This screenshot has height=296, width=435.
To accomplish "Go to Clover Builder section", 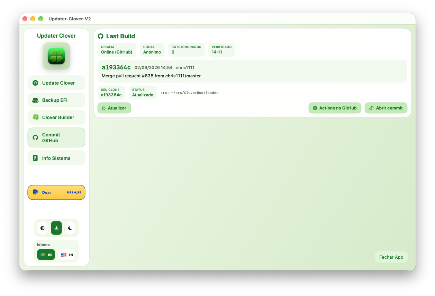I will (56, 117).
